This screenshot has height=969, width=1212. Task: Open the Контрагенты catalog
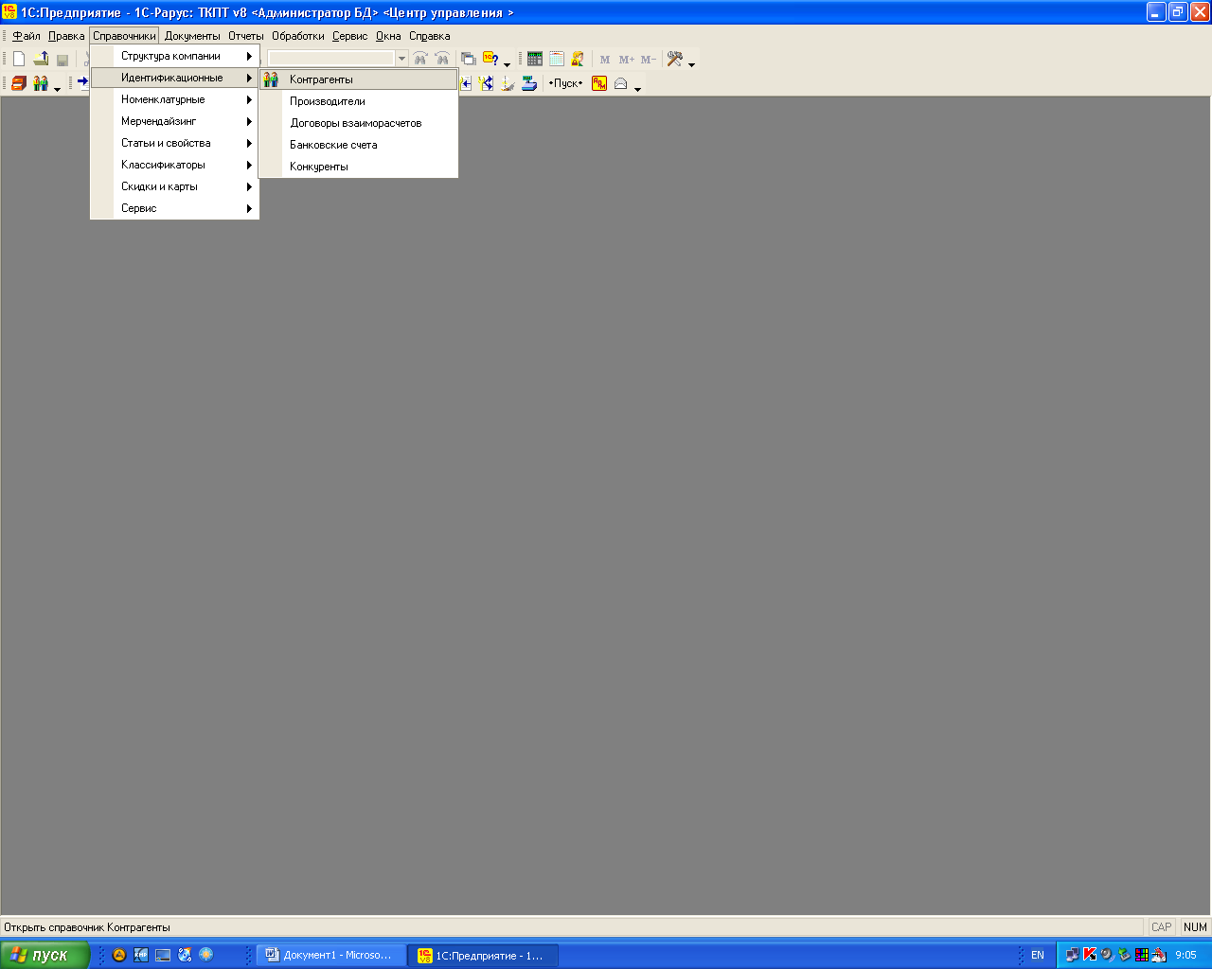358,79
